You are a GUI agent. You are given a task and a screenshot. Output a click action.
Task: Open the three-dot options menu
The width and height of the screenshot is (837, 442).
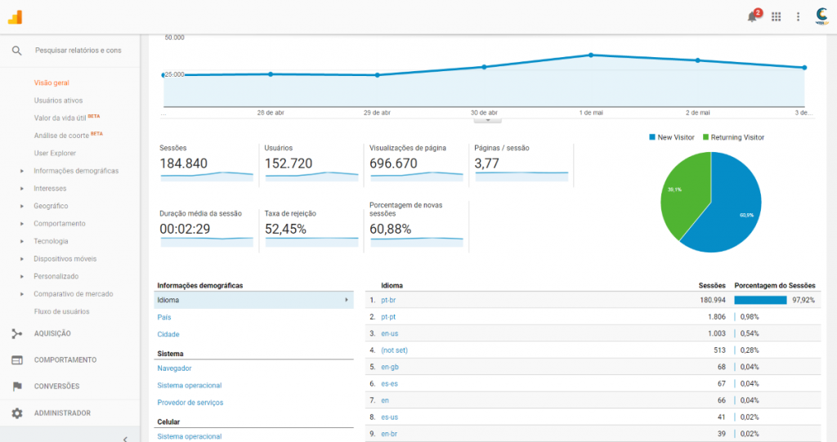799,16
